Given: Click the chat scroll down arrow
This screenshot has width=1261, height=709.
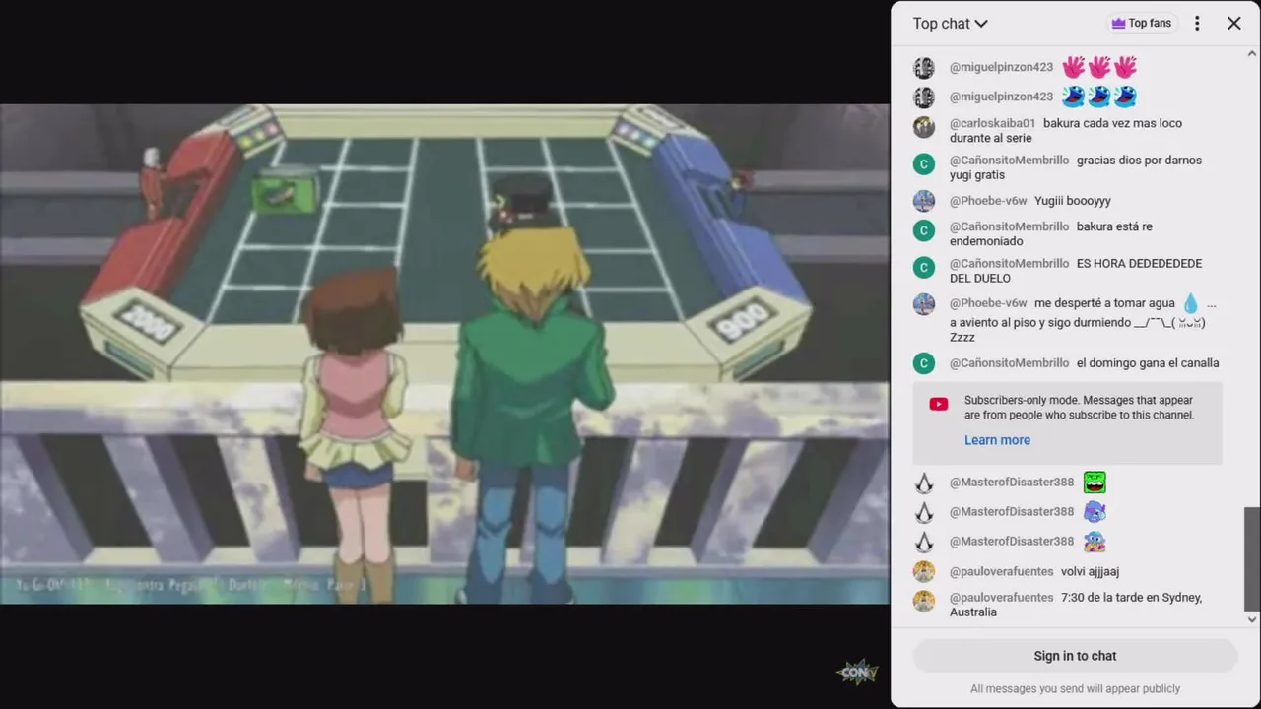Looking at the screenshot, I should click(1252, 619).
